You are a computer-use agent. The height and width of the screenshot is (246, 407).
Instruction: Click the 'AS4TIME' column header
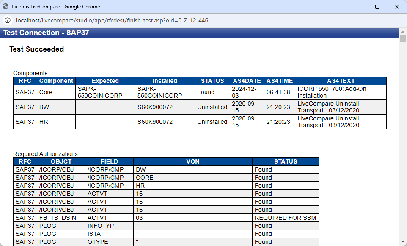click(x=280, y=81)
